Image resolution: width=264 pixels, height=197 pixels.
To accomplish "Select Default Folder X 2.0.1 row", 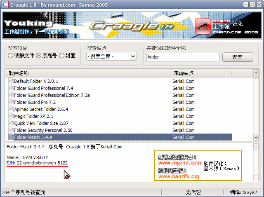I will coord(120,81).
